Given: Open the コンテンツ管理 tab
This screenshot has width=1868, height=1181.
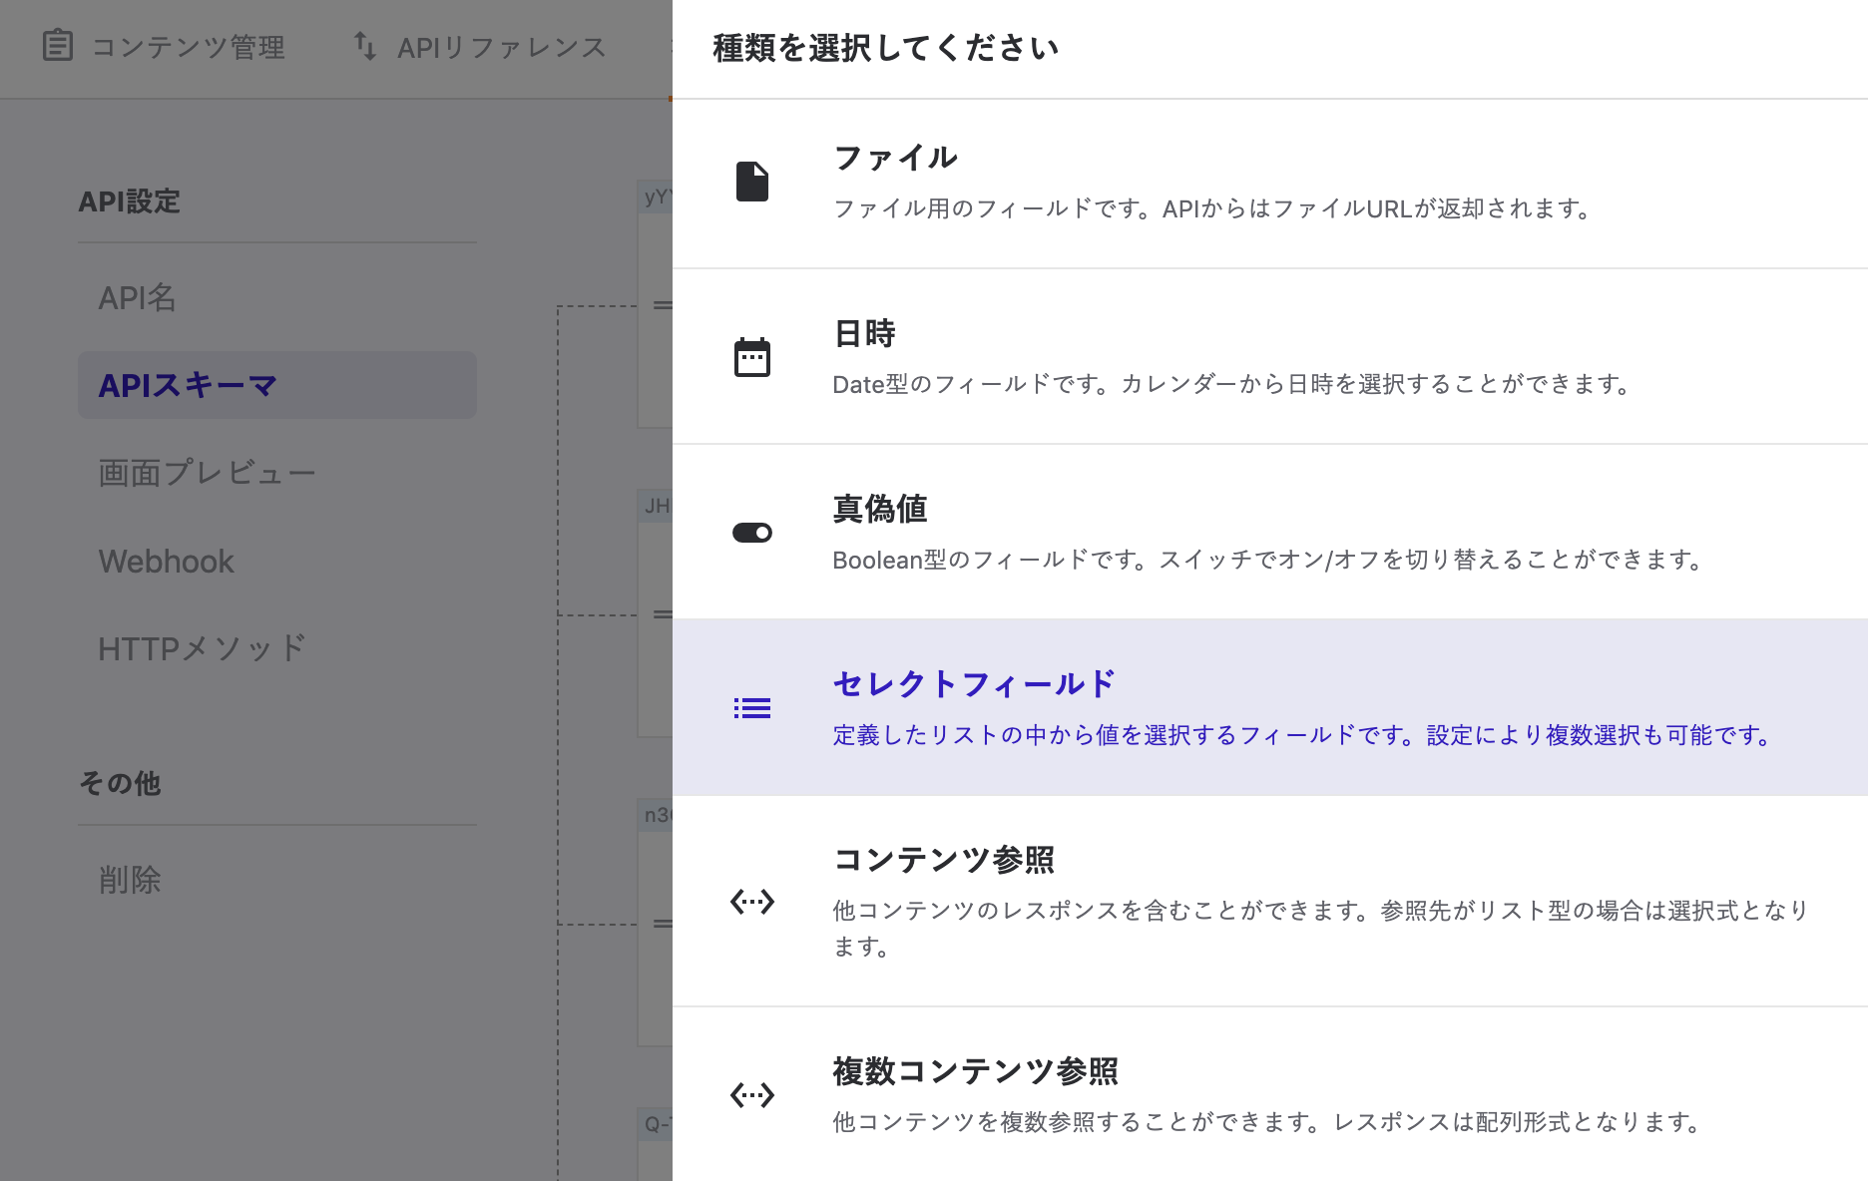Looking at the screenshot, I should [x=188, y=47].
